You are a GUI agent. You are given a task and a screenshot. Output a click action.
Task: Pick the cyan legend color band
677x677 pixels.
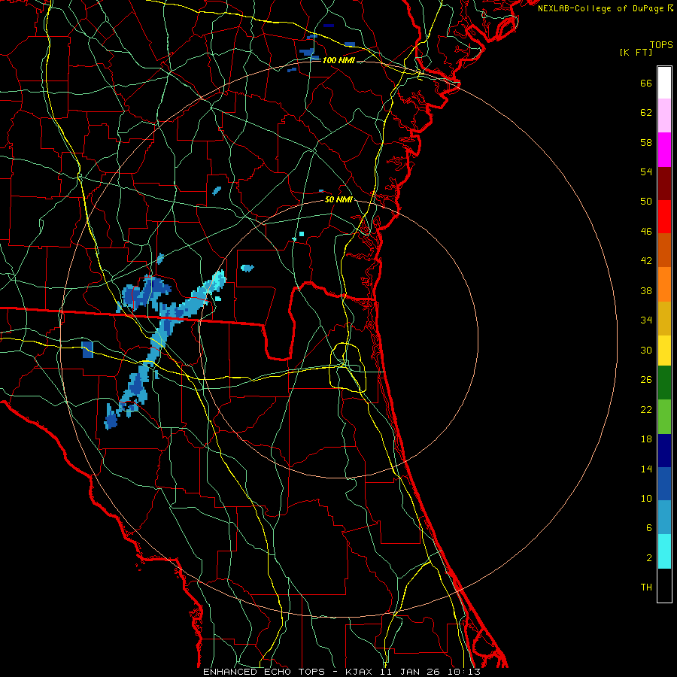(x=664, y=551)
